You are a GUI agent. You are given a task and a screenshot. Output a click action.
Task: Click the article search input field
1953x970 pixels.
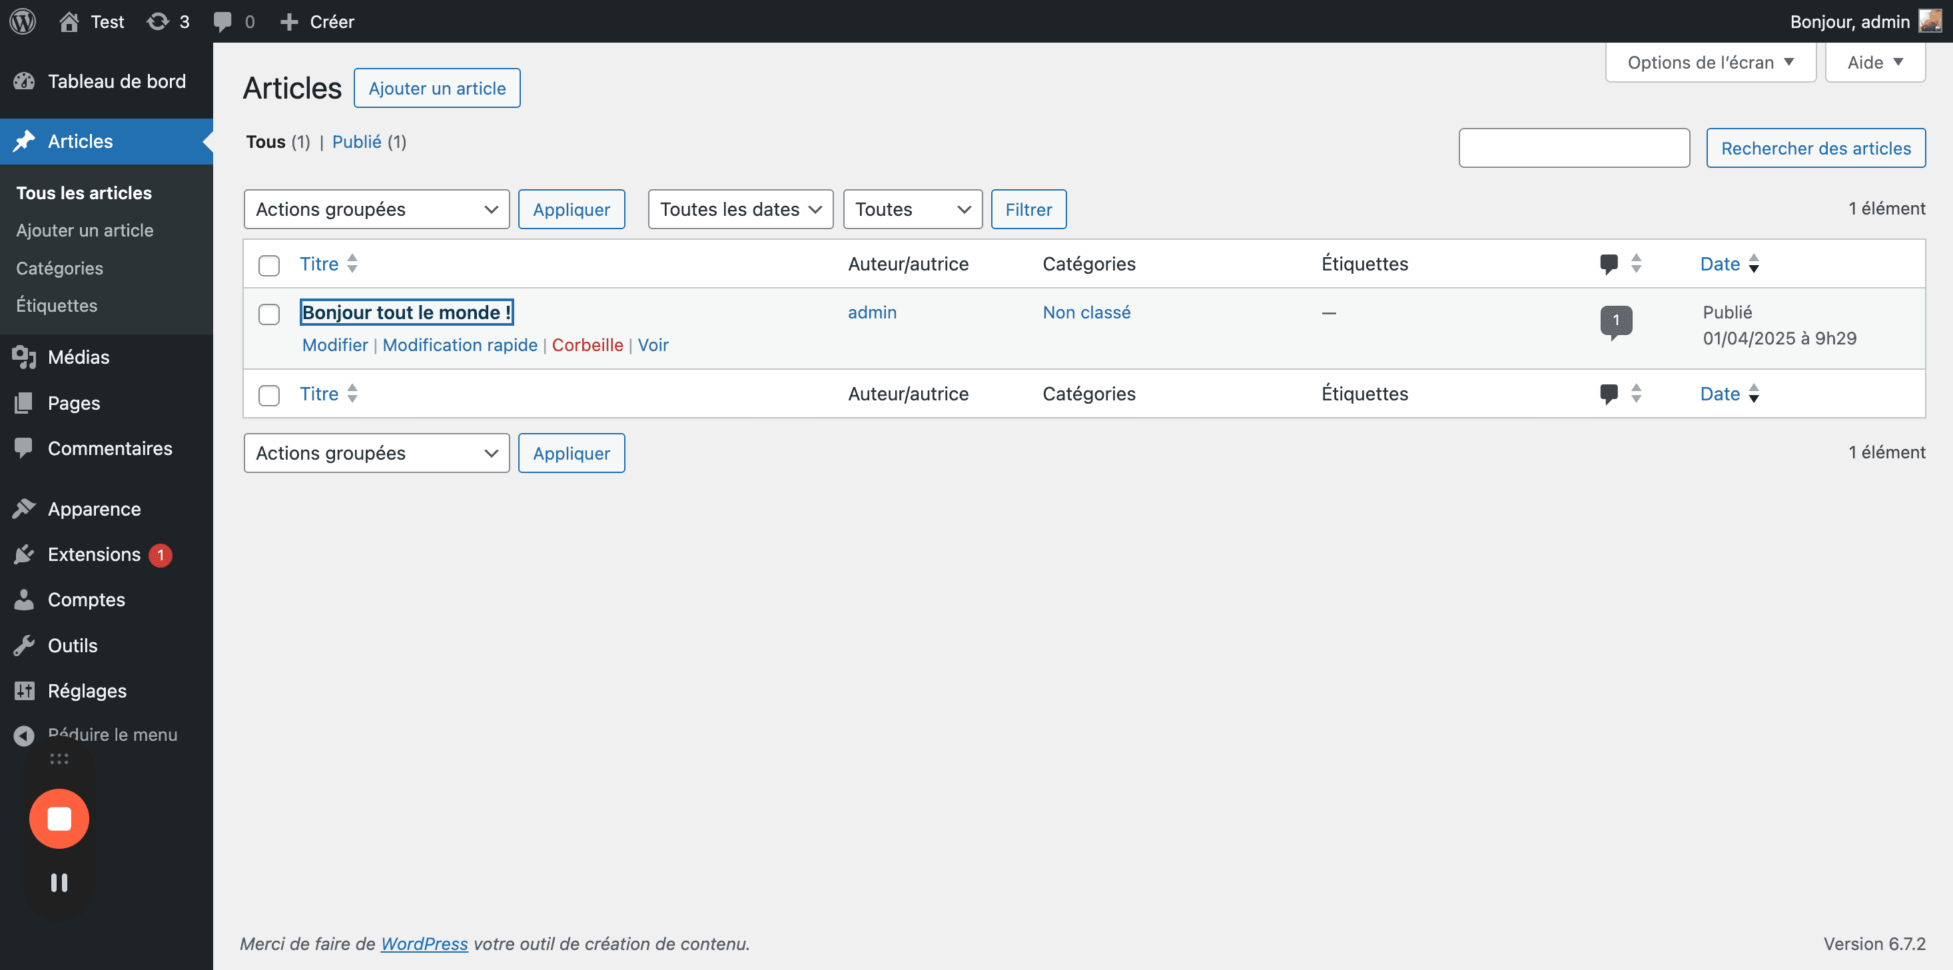pyautogui.click(x=1575, y=148)
